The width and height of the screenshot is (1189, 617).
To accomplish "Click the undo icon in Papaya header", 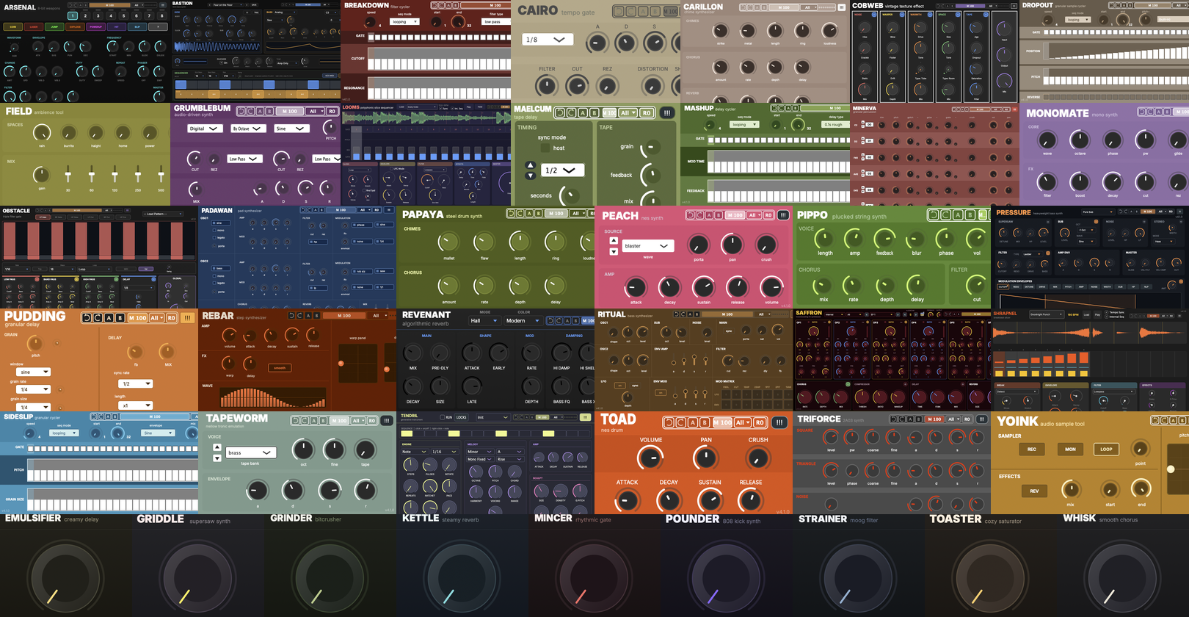I will 512,214.
